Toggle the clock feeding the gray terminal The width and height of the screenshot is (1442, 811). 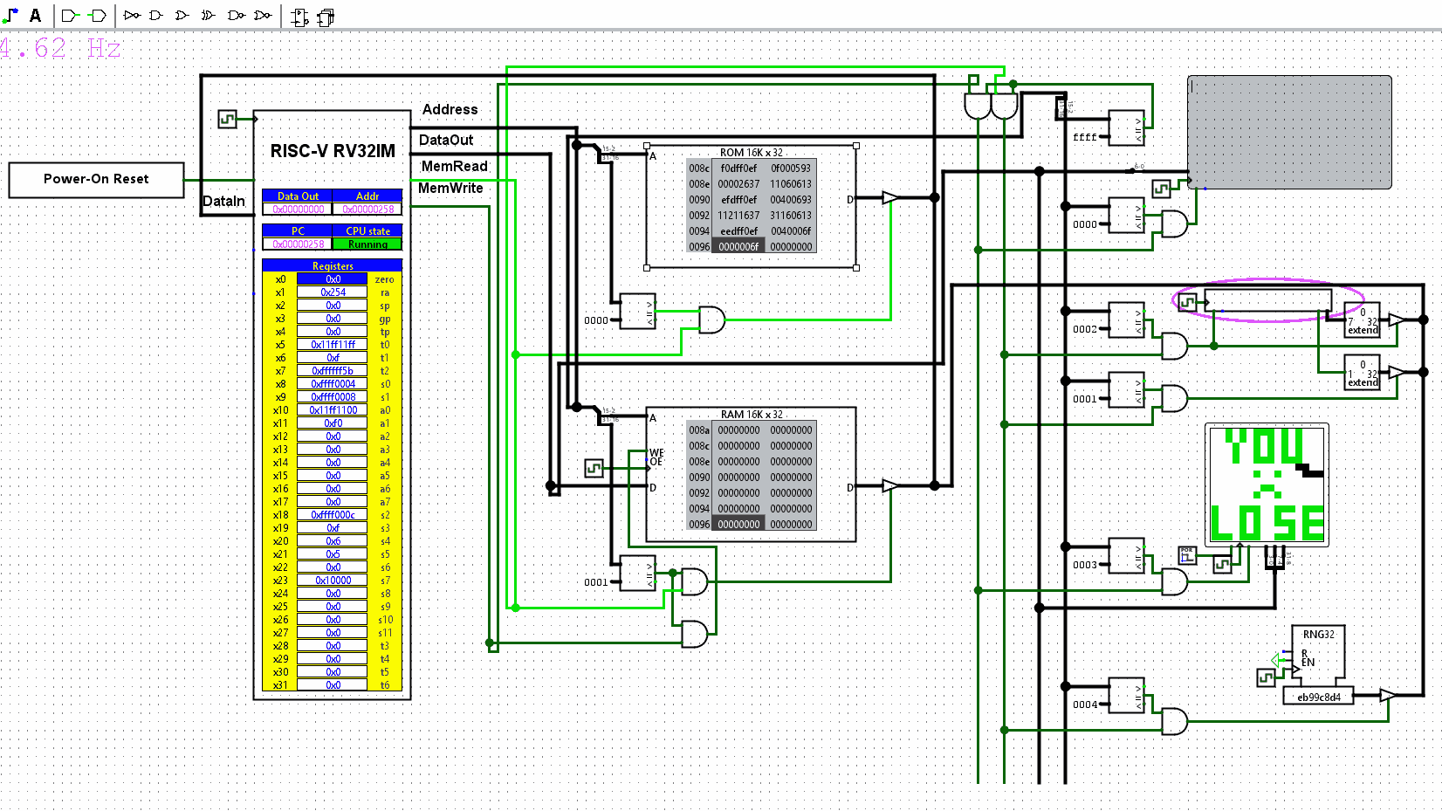coord(1161,189)
